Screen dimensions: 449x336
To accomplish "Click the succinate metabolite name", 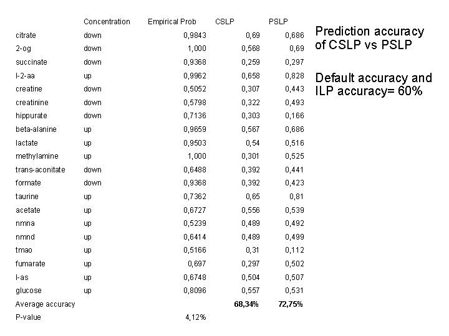I will pyautogui.click(x=31, y=62).
